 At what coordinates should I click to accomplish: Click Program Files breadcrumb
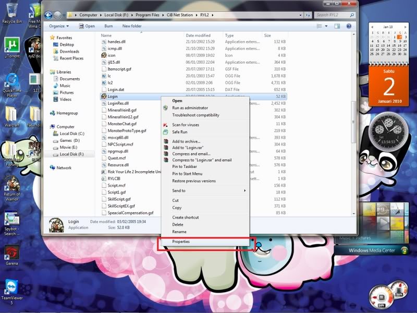coord(148,15)
